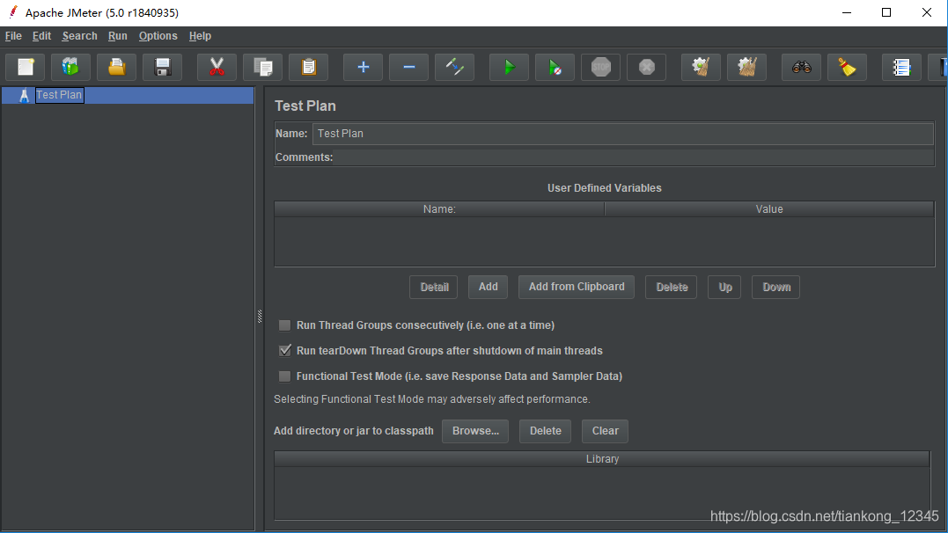Click the Toggle enable/disable icon
The width and height of the screenshot is (948, 533).
tap(455, 67)
